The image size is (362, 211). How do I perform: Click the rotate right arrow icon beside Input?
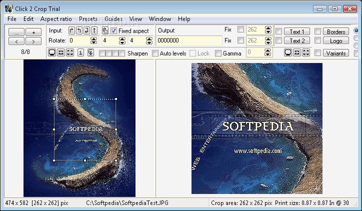[71, 30]
